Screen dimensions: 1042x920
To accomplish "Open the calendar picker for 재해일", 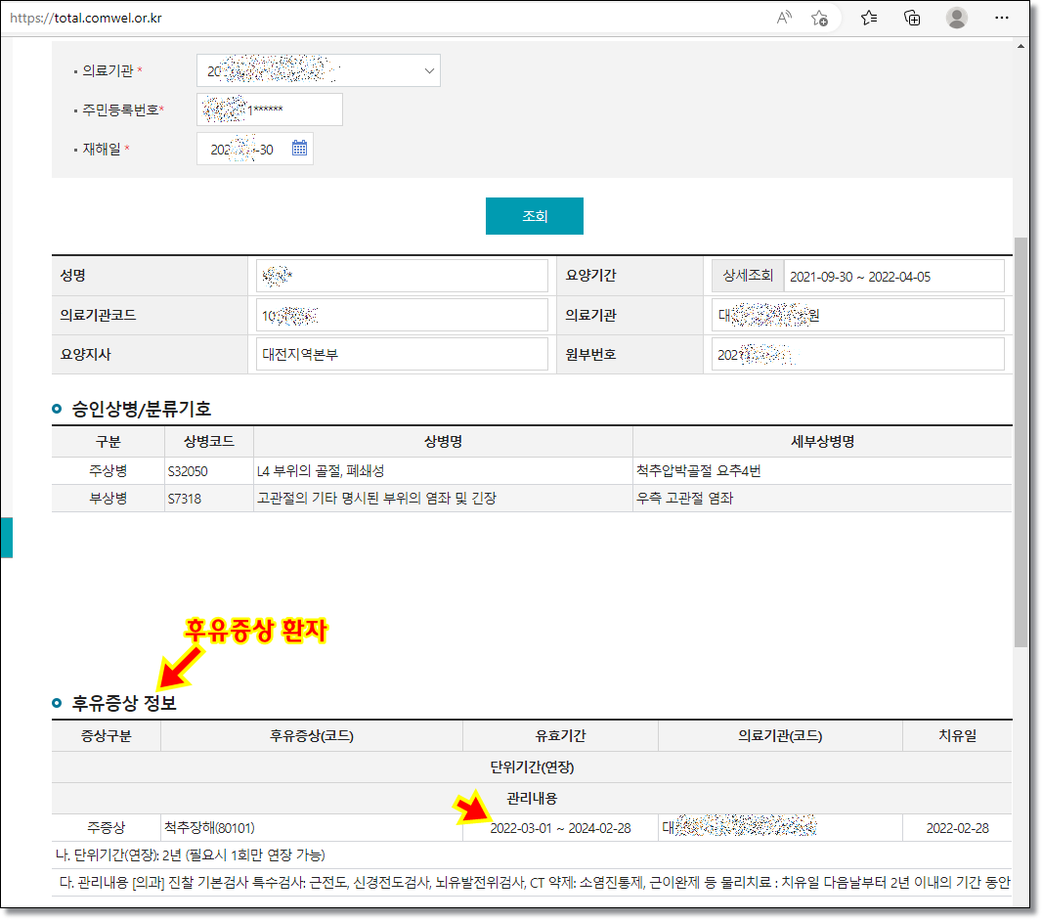I will (300, 149).
